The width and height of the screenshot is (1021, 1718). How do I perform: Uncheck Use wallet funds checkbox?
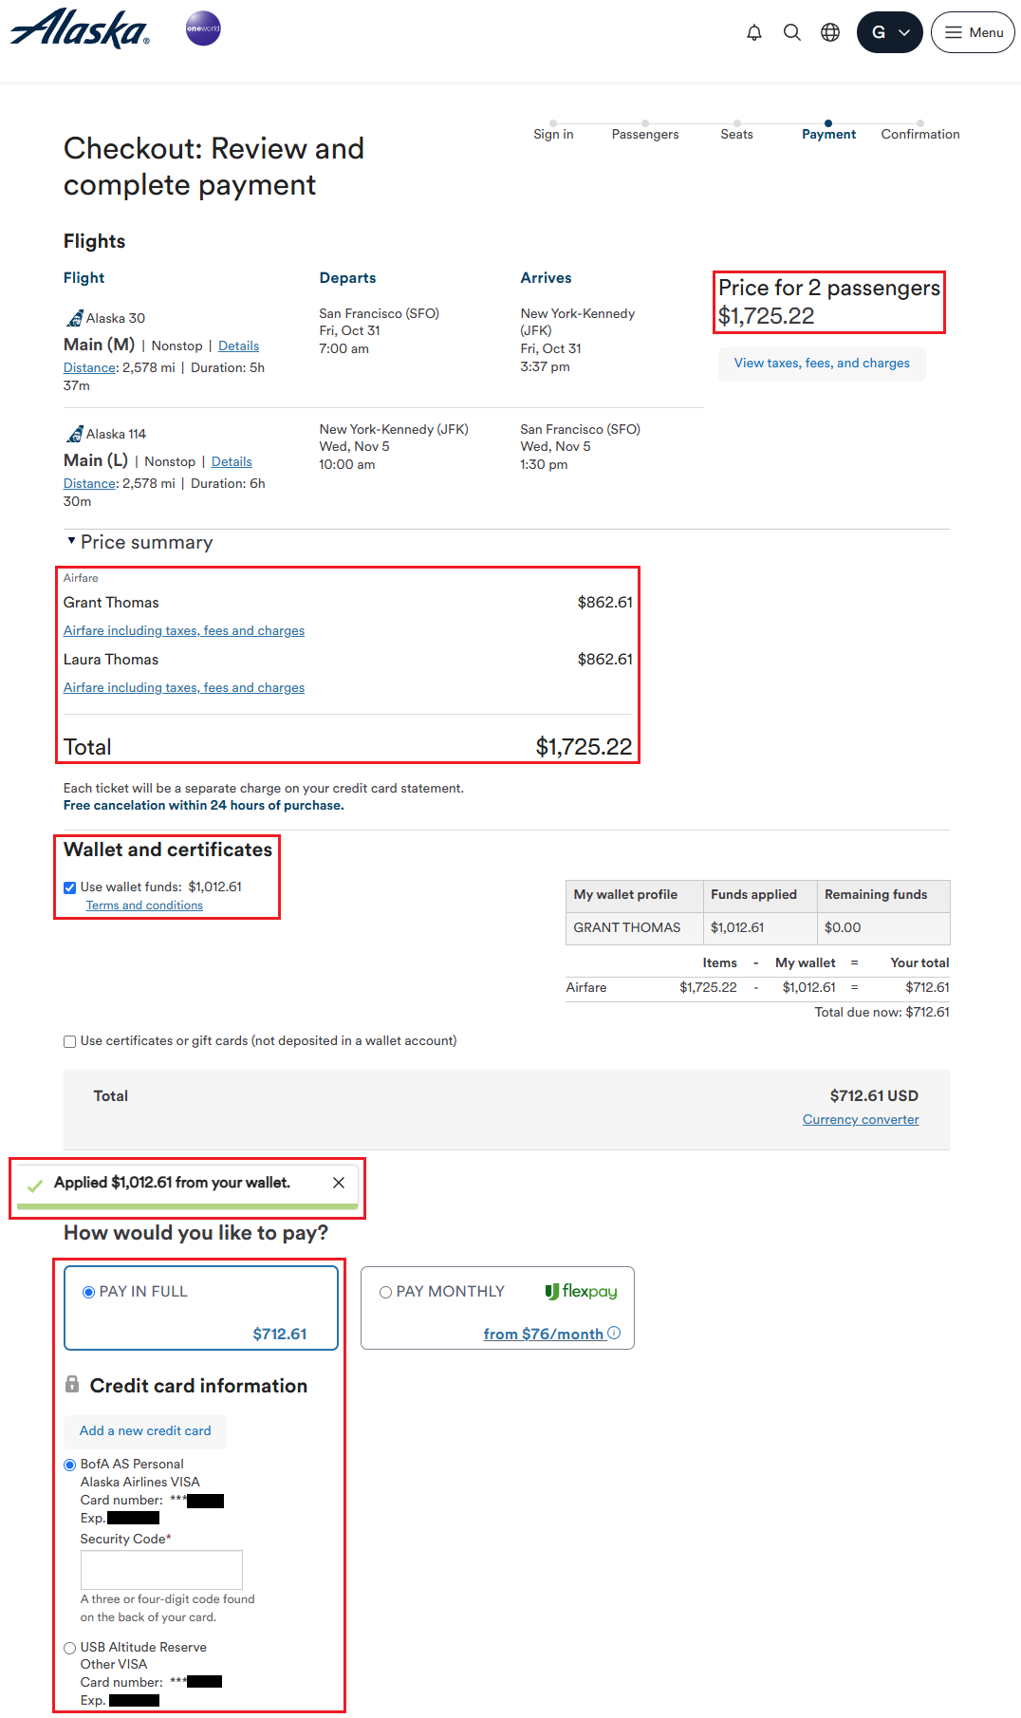click(x=70, y=887)
